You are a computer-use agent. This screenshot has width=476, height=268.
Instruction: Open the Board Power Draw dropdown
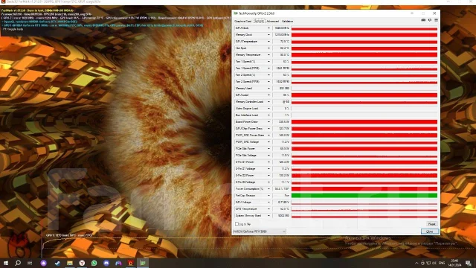[x=268, y=122]
